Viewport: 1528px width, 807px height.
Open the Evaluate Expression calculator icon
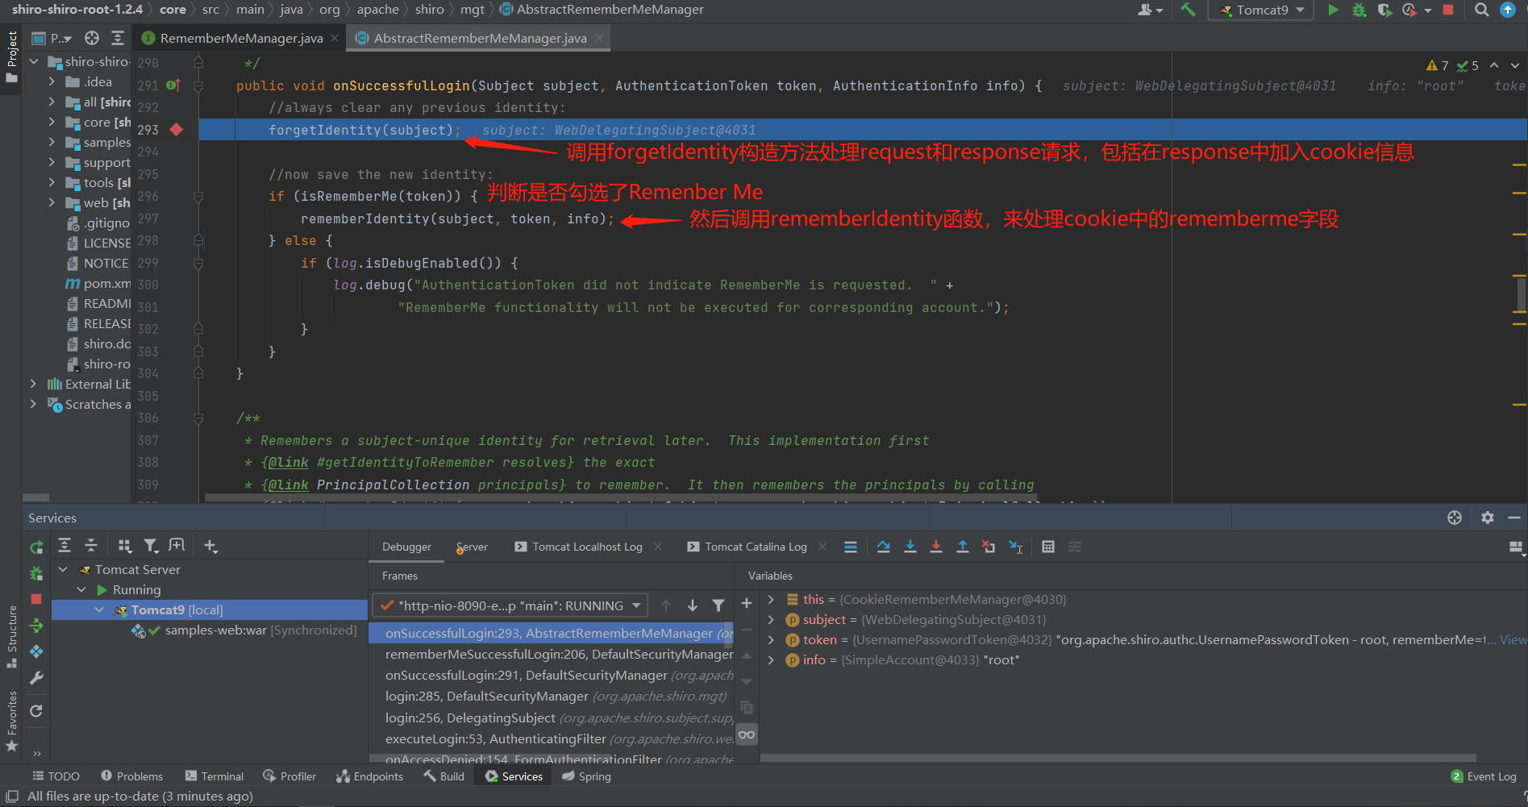pos(1048,547)
